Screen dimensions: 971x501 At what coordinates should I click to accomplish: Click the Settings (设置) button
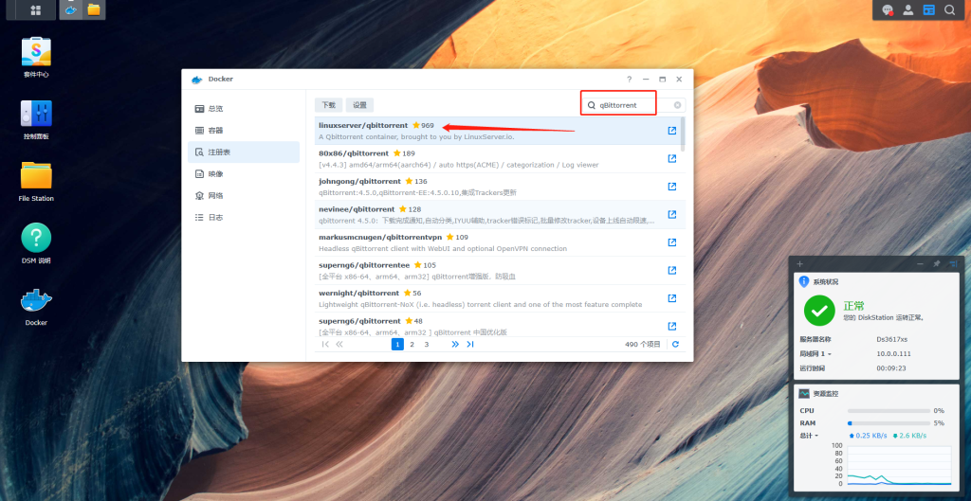coord(359,105)
